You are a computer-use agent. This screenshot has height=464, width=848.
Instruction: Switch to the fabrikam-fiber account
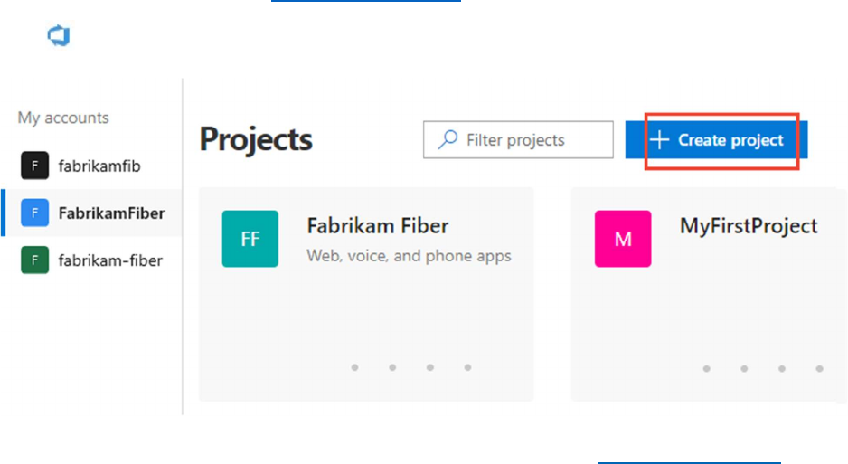(110, 260)
